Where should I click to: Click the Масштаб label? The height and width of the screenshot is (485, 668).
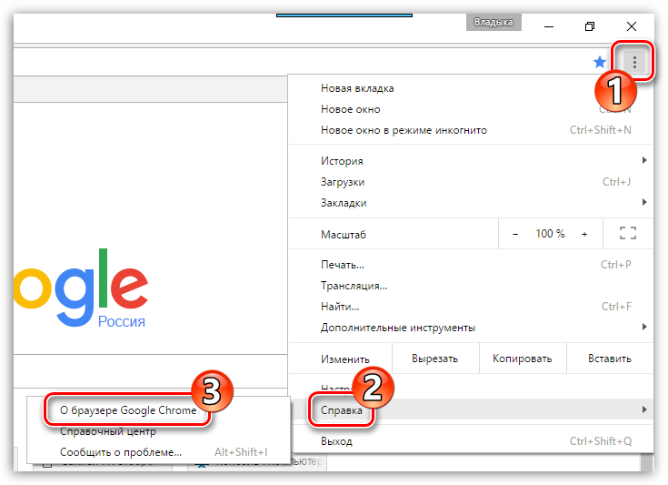pos(343,235)
